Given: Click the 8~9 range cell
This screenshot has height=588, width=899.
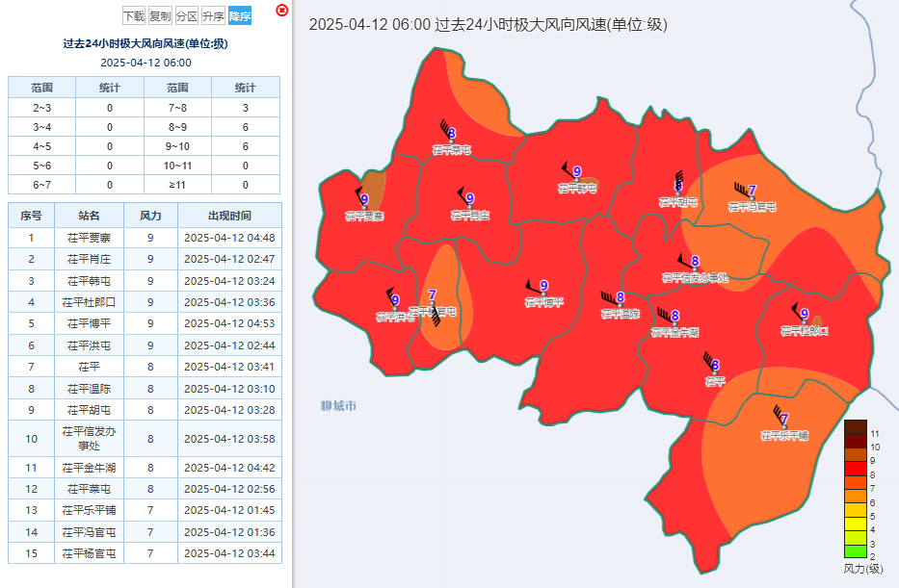Looking at the screenshot, I should pyautogui.click(x=177, y=127).
